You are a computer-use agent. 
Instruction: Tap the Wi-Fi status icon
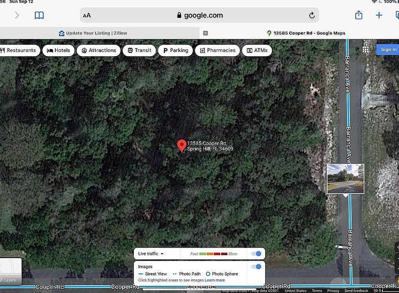pyautogui.click(x=374, y=2)
